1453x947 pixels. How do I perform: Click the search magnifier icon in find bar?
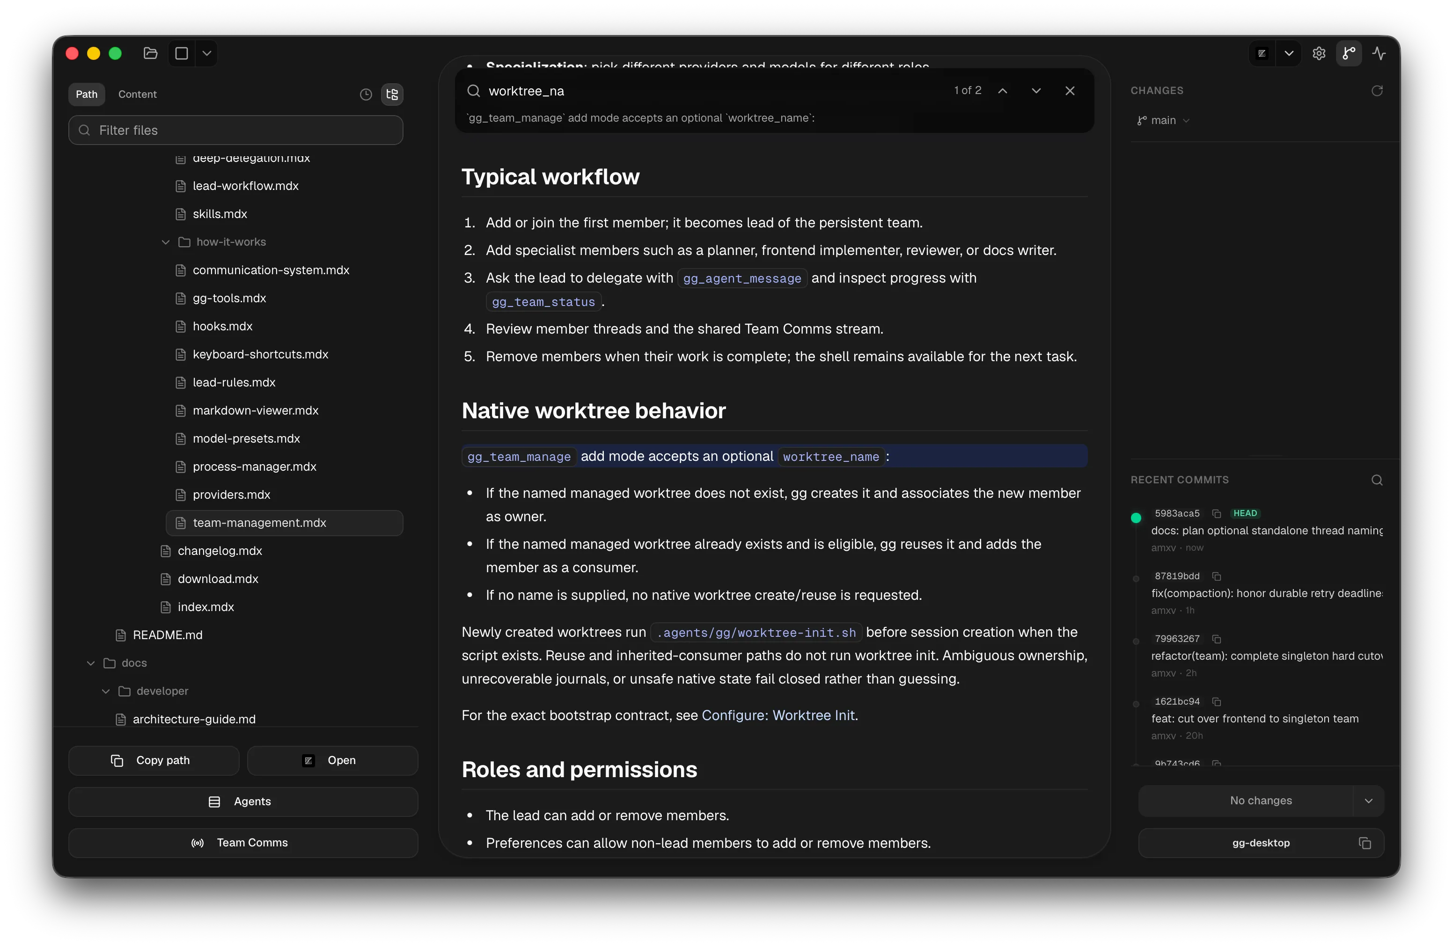[473, 91]
